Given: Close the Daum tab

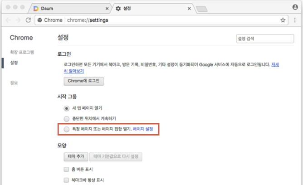Looking at the screenshot, I should point(107,9).
